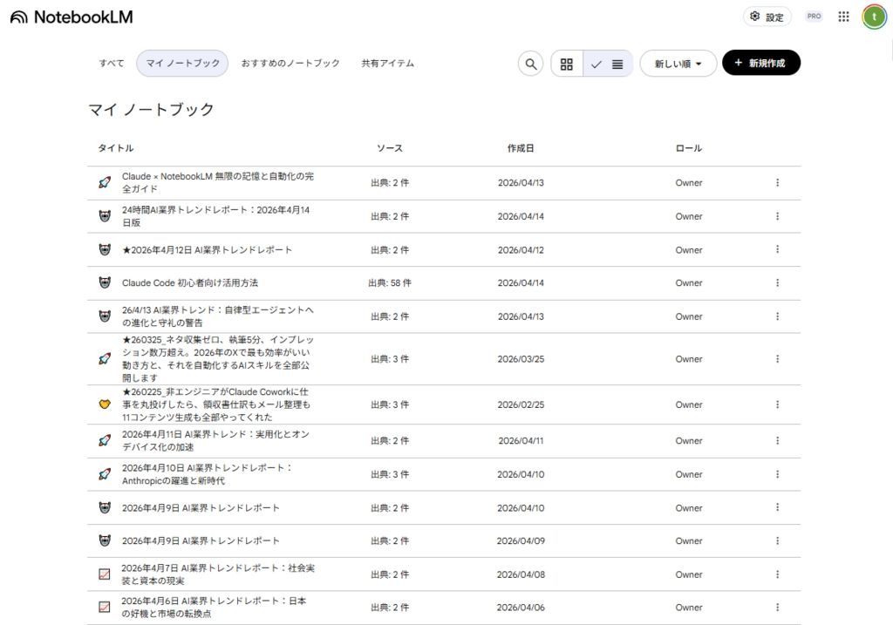Viewport: 893px width, 625px height.
Task: Open more options for 2026年4月11日 row
Action: 777,440
